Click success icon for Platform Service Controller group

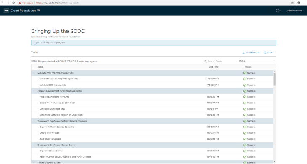click(244, 121)
